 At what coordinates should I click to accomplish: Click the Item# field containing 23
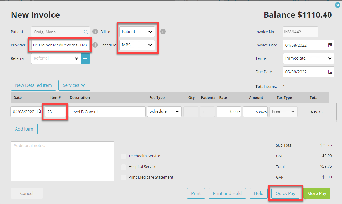tap(55, 112)
